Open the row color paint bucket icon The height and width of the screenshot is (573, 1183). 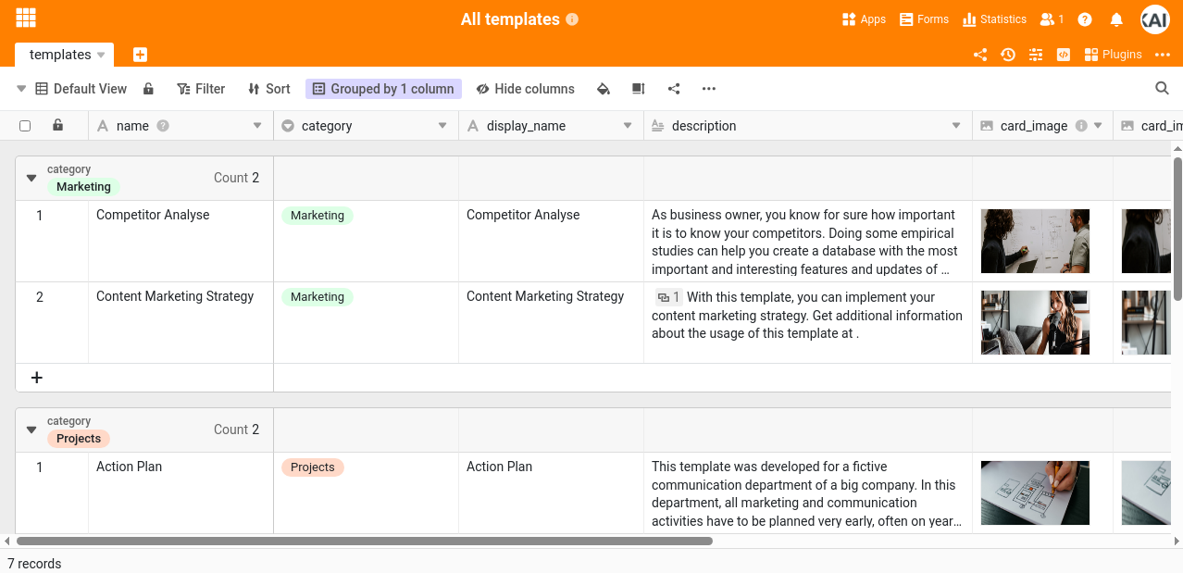(x=604, y=89)
